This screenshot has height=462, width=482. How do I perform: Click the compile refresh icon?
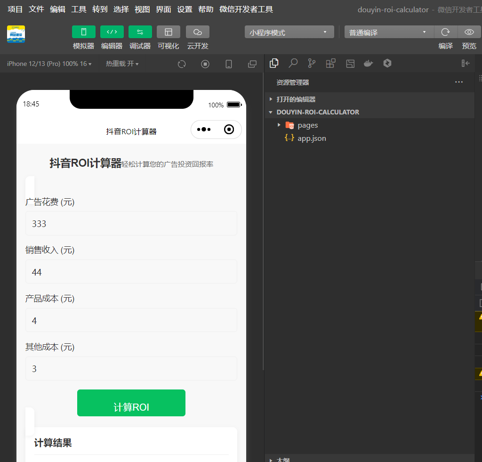click(x=445, y=32)
